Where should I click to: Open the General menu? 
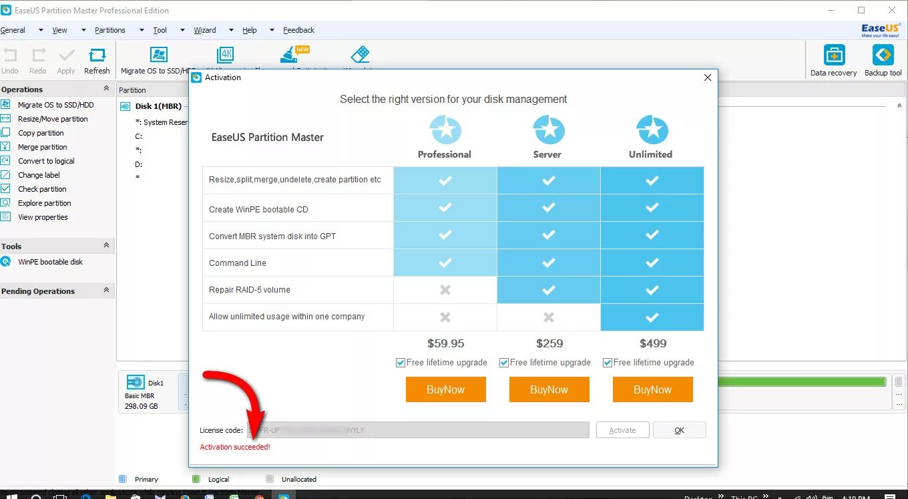[13, 30]
